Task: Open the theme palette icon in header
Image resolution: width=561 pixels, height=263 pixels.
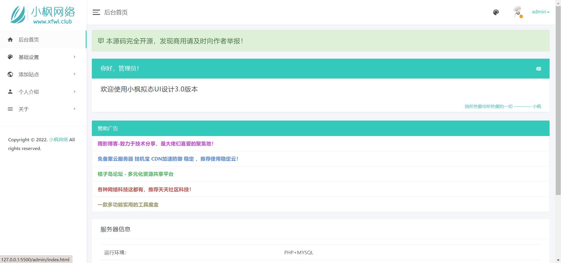Action: pos(496,12)
